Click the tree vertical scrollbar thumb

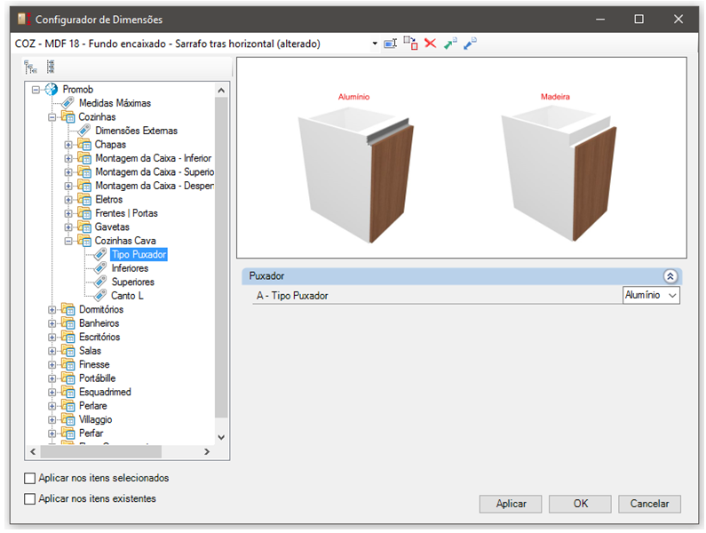click(x=221, y=257)
